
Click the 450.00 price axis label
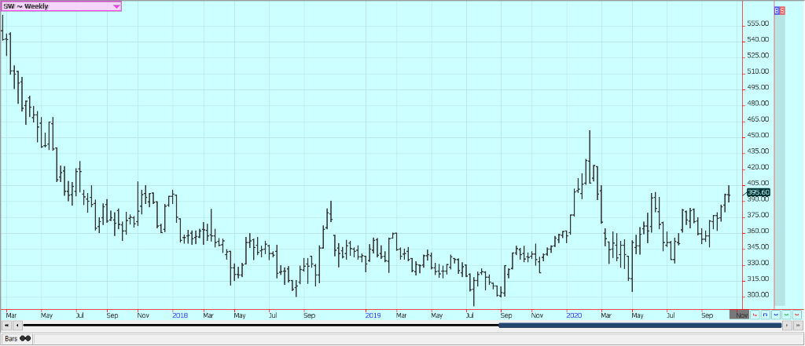tap(758, 135)
